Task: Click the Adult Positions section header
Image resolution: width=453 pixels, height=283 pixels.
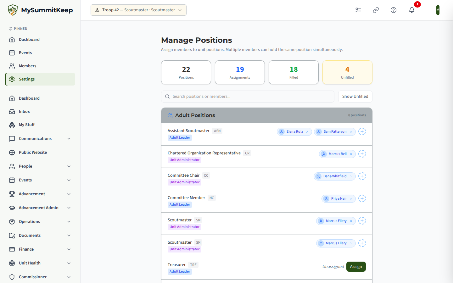Action: point(267,115)
